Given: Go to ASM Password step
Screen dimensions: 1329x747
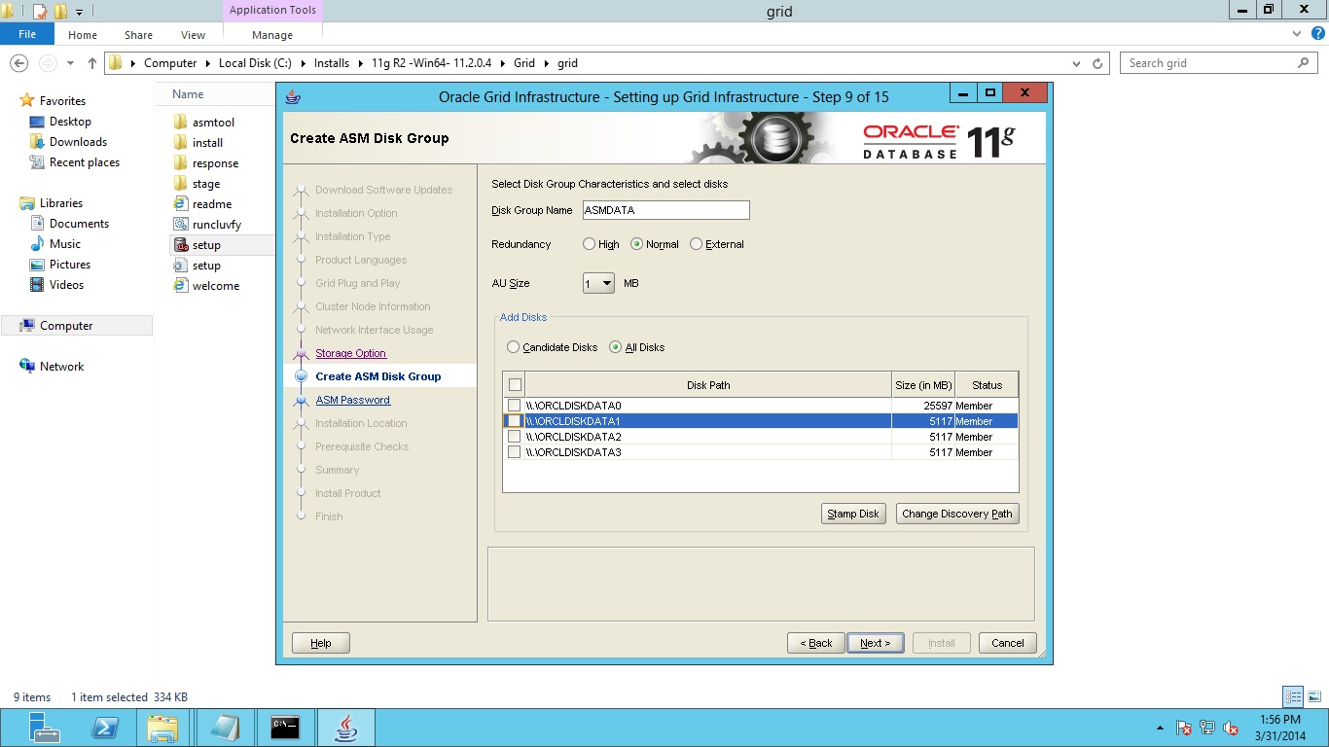Looking at the screenshot, I should point(352,400).
